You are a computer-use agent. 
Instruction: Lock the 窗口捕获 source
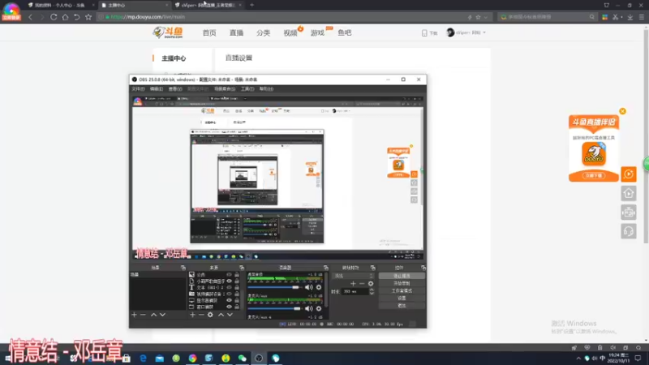[237, 307]
